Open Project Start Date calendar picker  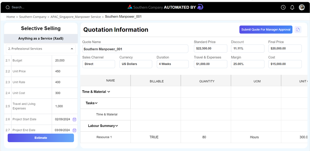coord(74,119)
